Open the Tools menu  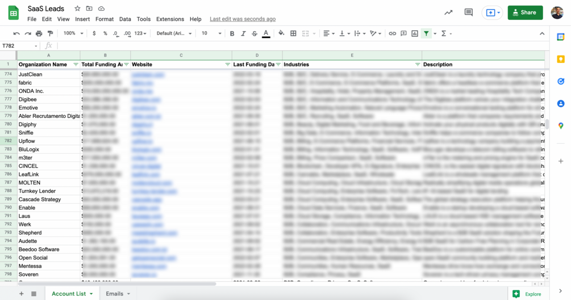coord(144,19)
